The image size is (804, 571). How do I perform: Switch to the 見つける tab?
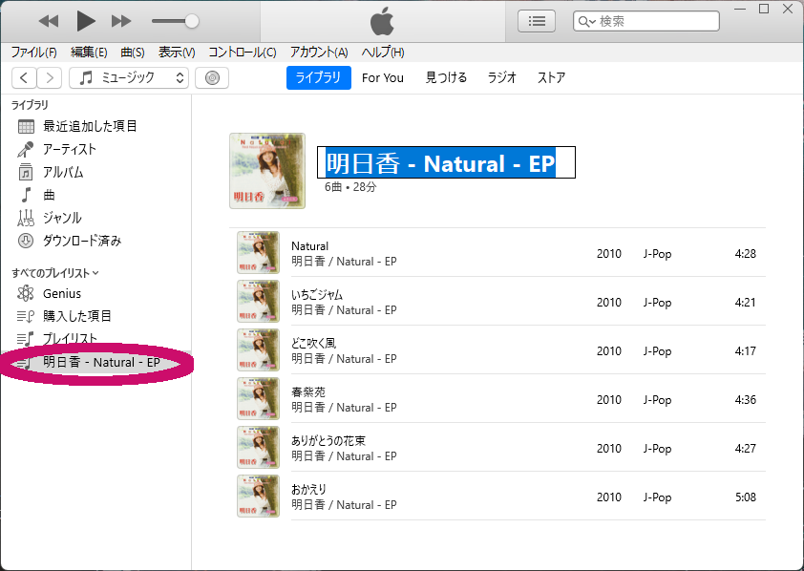pos(446,78)
